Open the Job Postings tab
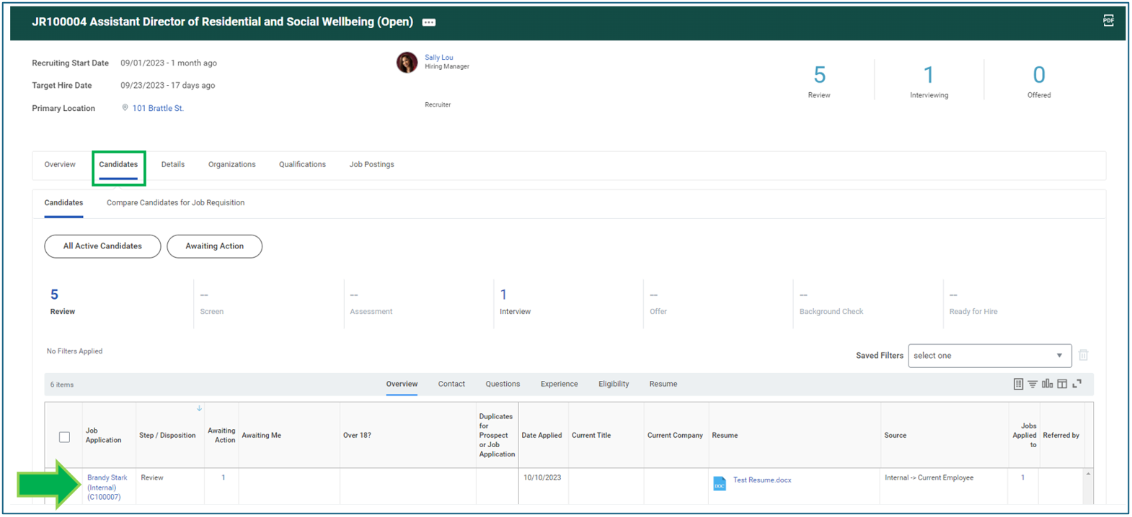Image resolution: width=1132 pixels, height=517 pixels. tap(371, 165)
